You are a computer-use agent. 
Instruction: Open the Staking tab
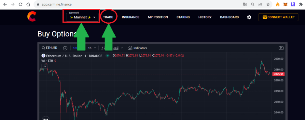pyautogui.click(x=183, y=17)
